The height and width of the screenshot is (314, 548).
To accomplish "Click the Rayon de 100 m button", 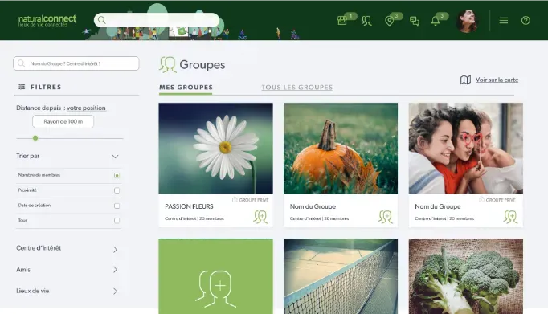I will [x=63, y=121].
